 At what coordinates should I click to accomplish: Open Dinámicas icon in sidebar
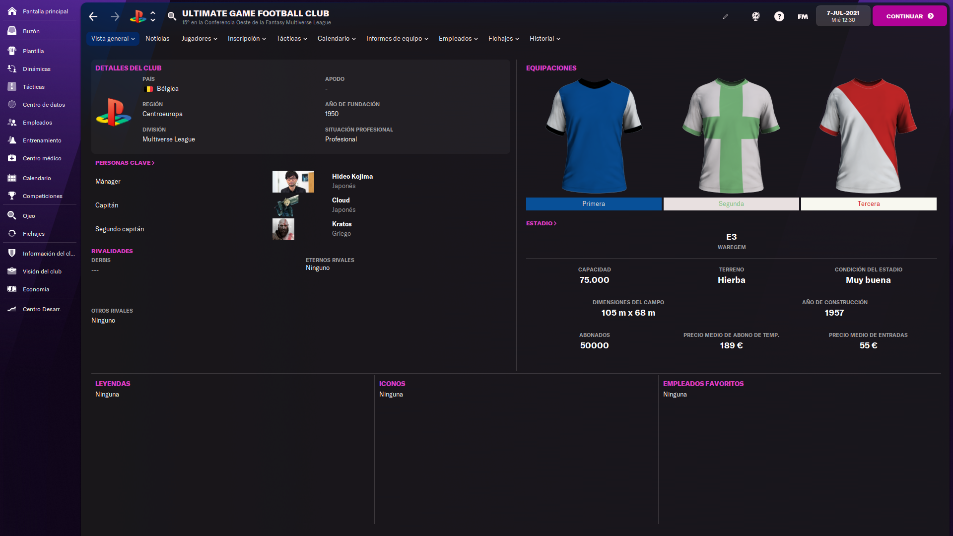tap(12, 68)
